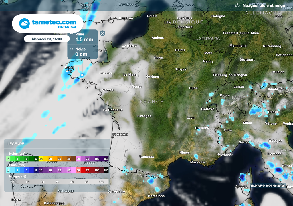Click the Marseille city label on the map
Viewport: 293px width, 206px height.
click(198, 162)
